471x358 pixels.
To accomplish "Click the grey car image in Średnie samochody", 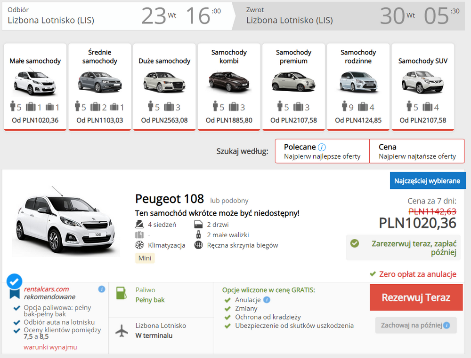I will 100,82.
